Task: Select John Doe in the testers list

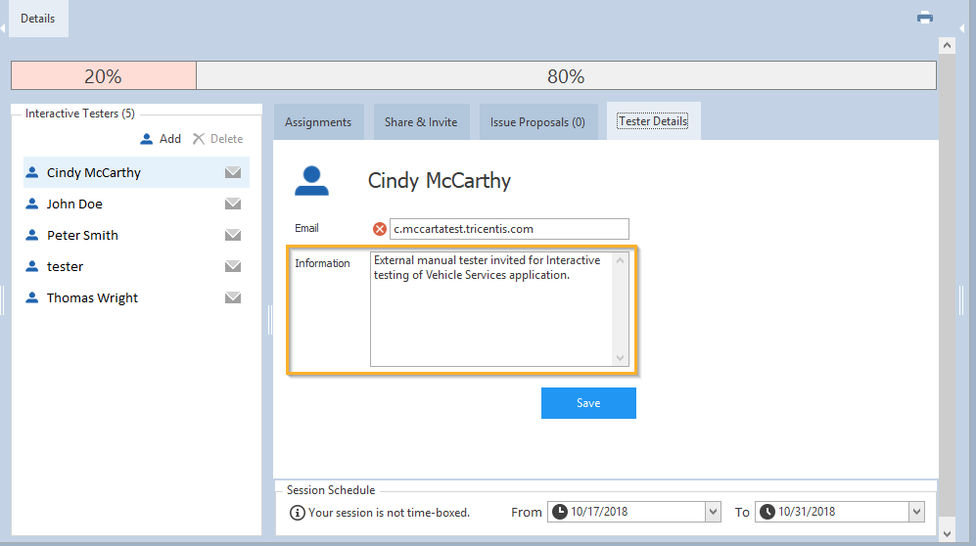Action: pyautogui.click(x=74, y=205)
